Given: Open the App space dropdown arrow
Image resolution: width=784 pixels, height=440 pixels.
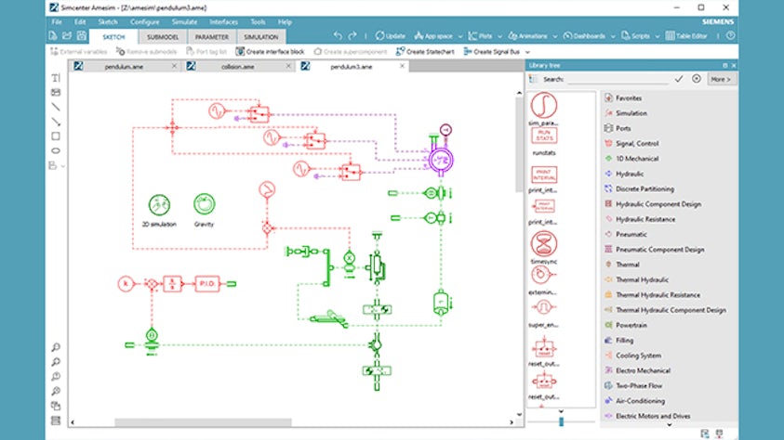Looking at the screenshot, I should point(460,36).
